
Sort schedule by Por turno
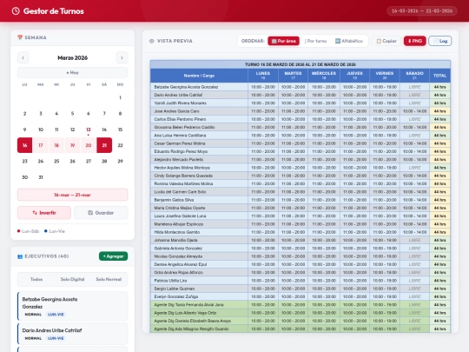tap(315, 41)
